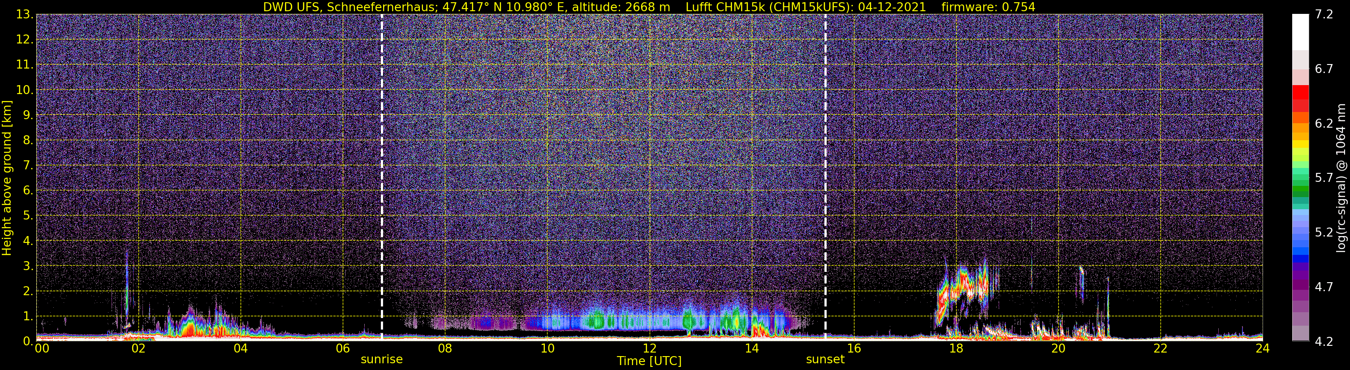Click the '02' hour tick label
This screenshot has height=370, width=1350.
[x=138, y=348]
